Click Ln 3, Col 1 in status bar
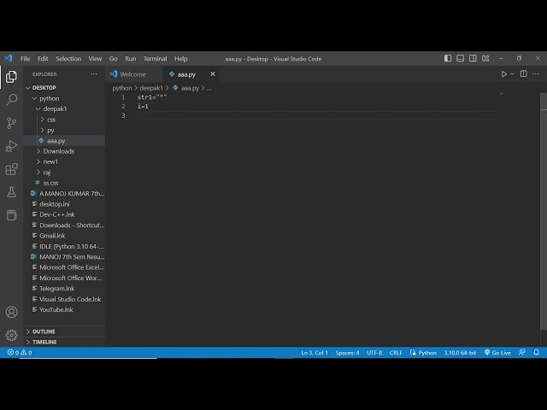The height and width of the screenshot is (410, 547). click(x=315, y=353)
